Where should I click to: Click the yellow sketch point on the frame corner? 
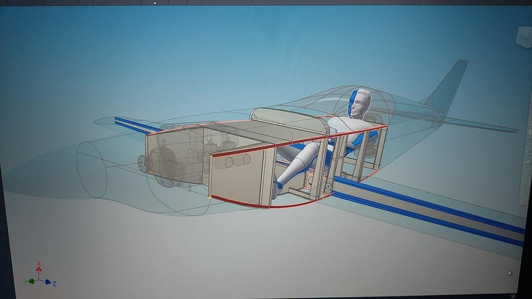coord(210,197)
